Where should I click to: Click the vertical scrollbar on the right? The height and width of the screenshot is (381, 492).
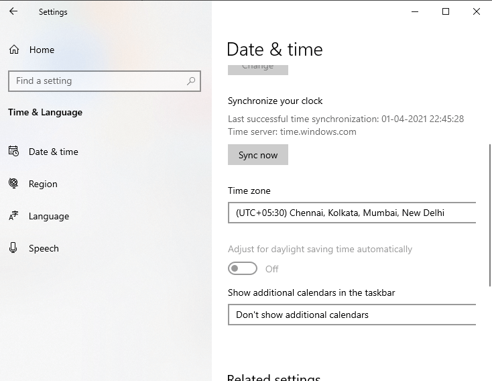point(490,215)
